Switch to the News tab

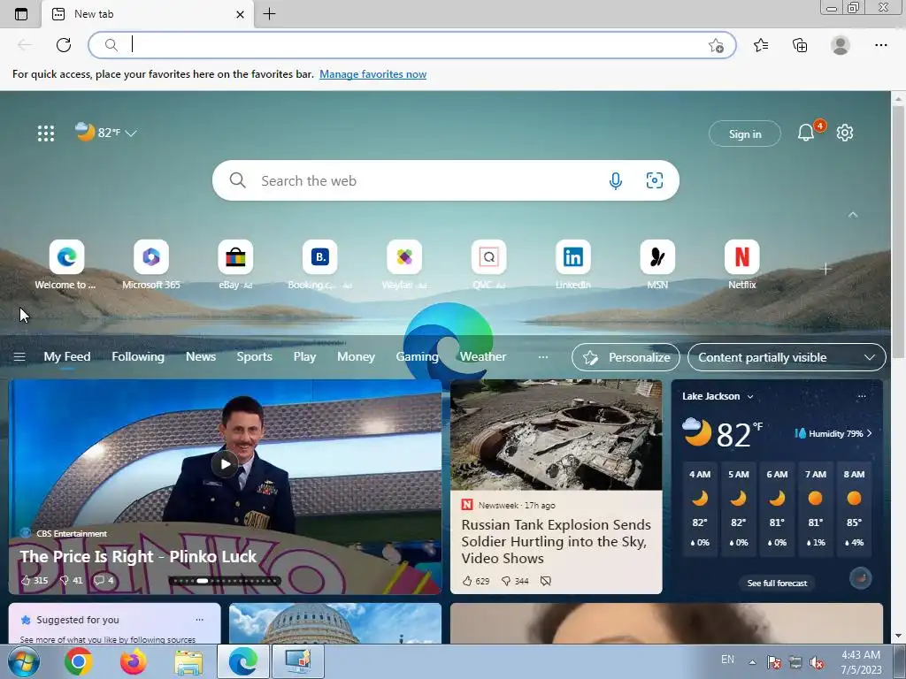click(201, 357)
